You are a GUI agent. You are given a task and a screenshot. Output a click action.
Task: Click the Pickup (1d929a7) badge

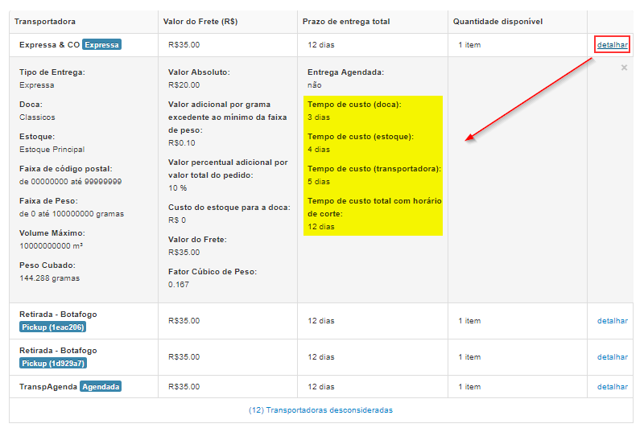click(53, 364)
